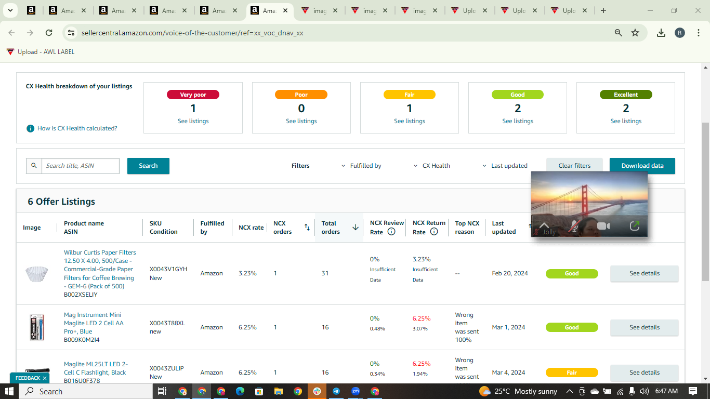Open Wilbur Curtis Paper Filters product link
The image size is (710, 399).
click(x=100, y=269)
